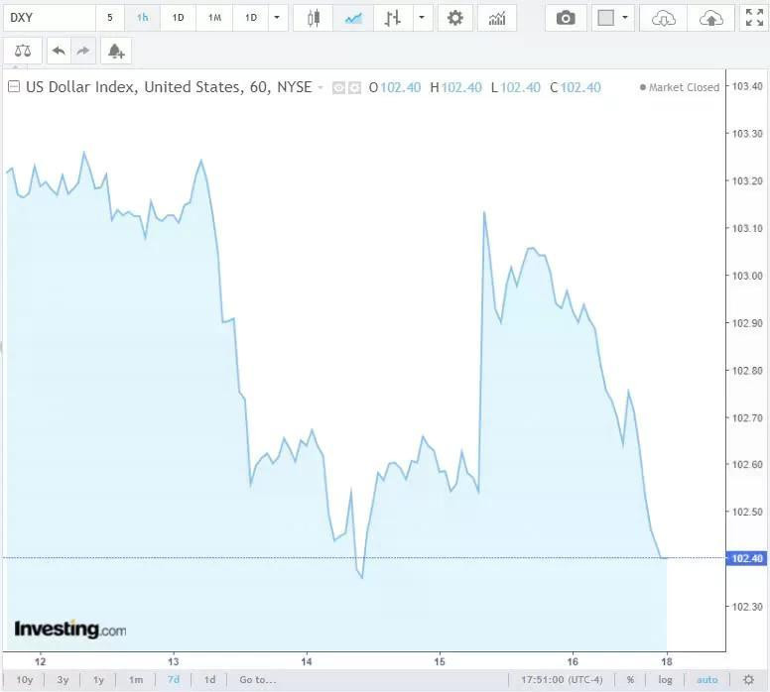
Task: Select the 10y time range
Action: click(25, 680)
